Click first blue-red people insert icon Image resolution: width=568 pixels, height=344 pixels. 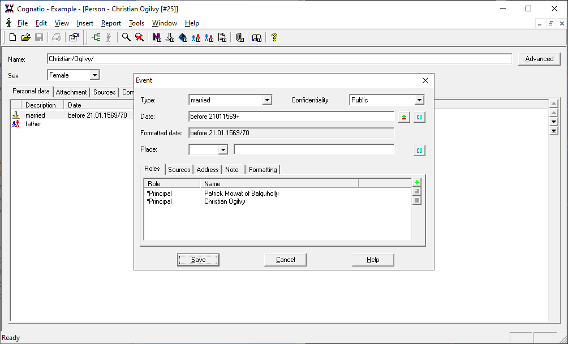pos(196,37)
